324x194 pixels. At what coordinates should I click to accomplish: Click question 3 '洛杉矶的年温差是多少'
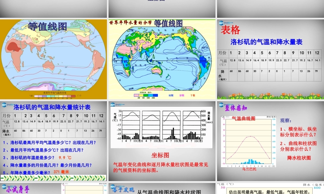click(29, 158)
